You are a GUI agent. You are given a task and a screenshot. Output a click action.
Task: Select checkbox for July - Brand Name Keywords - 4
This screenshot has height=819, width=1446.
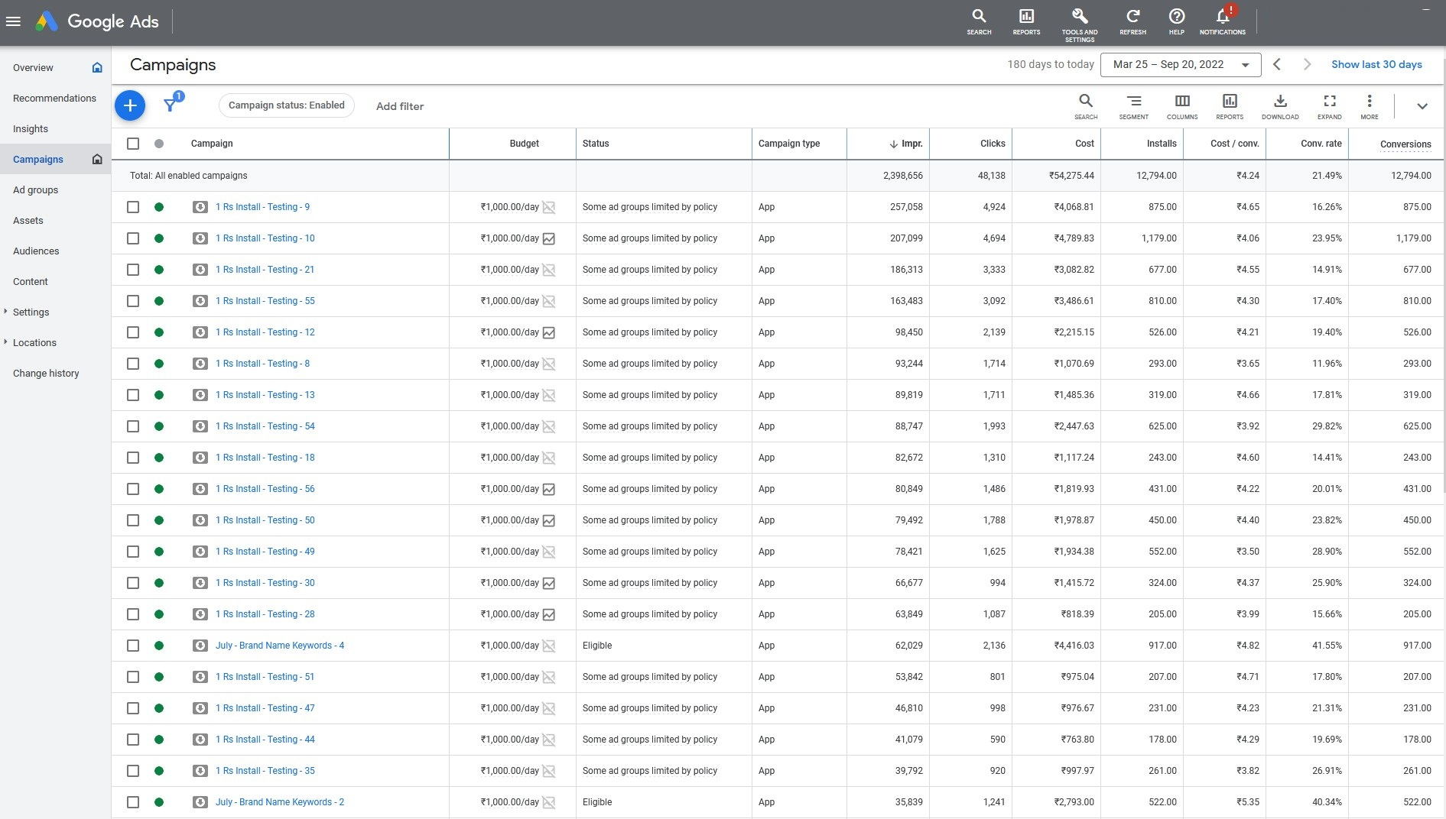tap(133, 646)
